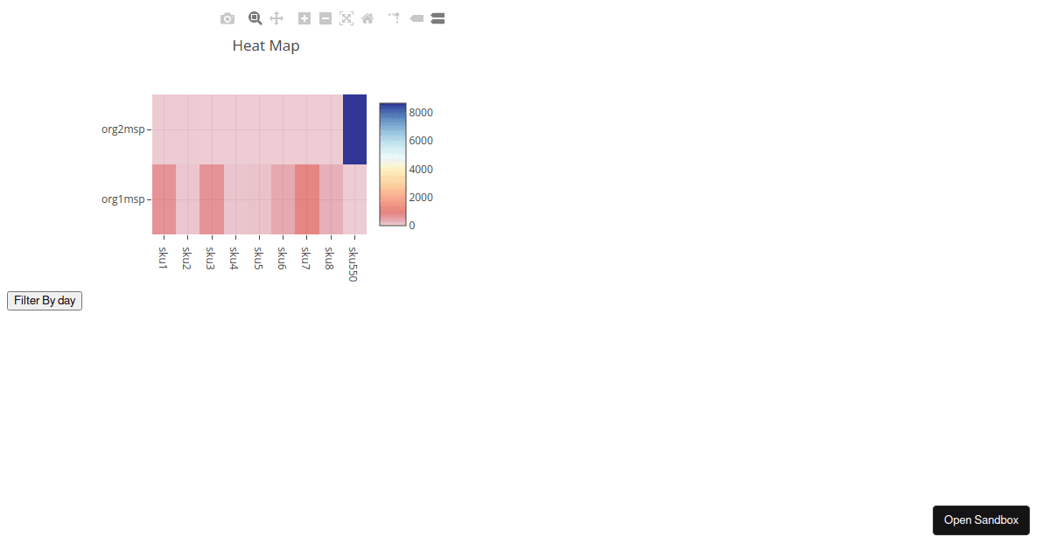Zoom in using the plus icon
The image size is (1050, 551).
pyautogui.click(x=304, y=17)
